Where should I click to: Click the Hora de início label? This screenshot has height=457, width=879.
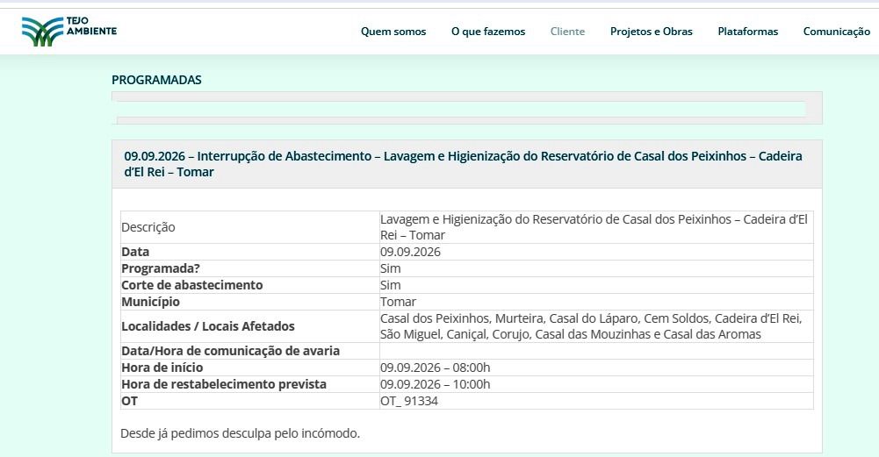(x=162, y=368)
